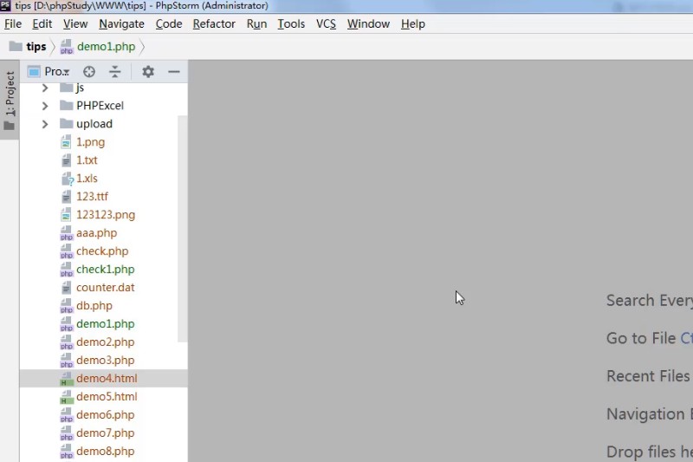Select demo8.php in the project tree
The image size is (693, 462).
click(x=105, y=451)
